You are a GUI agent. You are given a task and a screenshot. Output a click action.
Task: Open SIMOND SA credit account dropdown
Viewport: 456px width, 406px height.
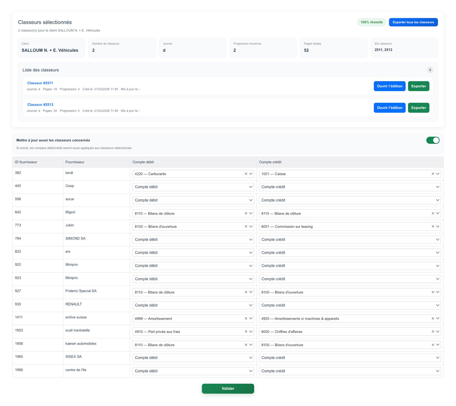click(x=349, y=239)
